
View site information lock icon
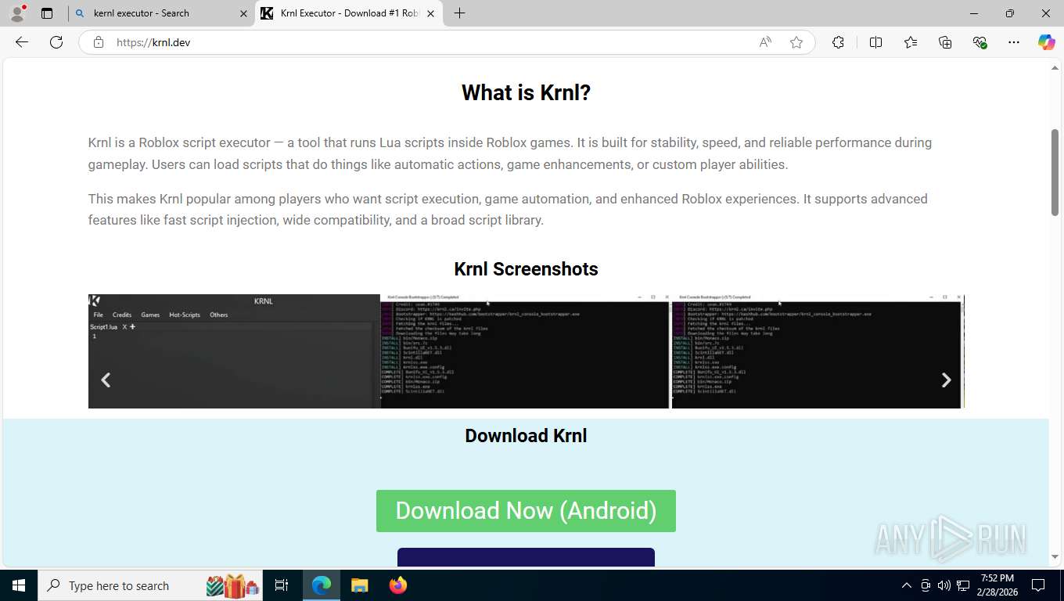coord(99,42)
